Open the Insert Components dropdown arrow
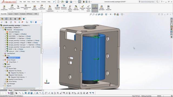173x97 pixels. coord(12,11)
